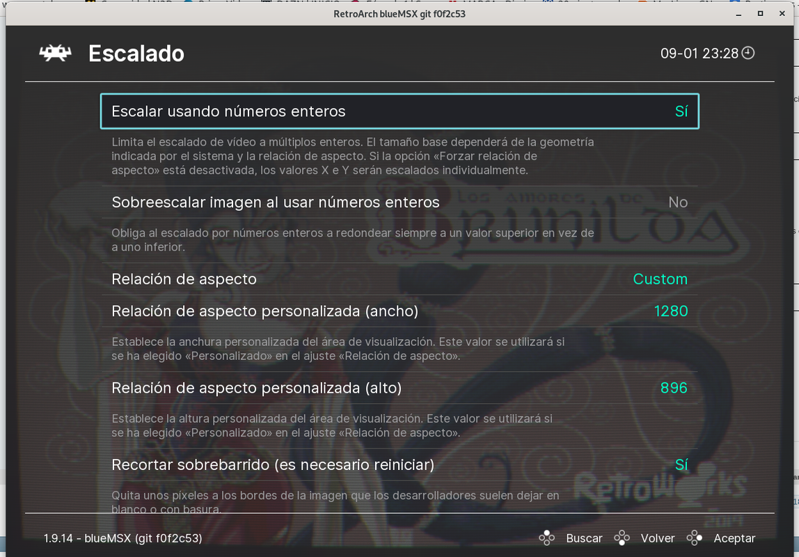Select Relación de aspecto personalizada (alto) row
The width and height of the screenshot is (799, 557).
[399, 388]
